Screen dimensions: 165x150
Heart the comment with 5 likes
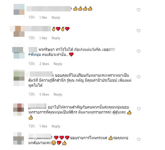coord(138,77)
